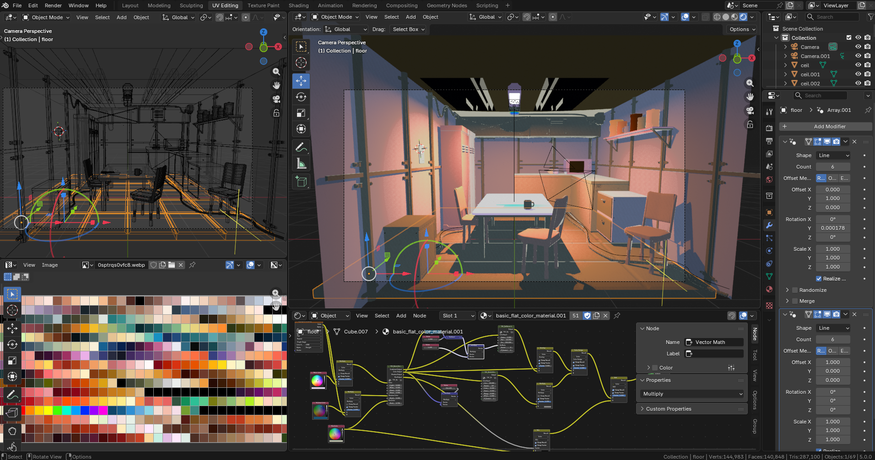
Task: Open the Orientation Global dropdown
Action: point(346,29)
